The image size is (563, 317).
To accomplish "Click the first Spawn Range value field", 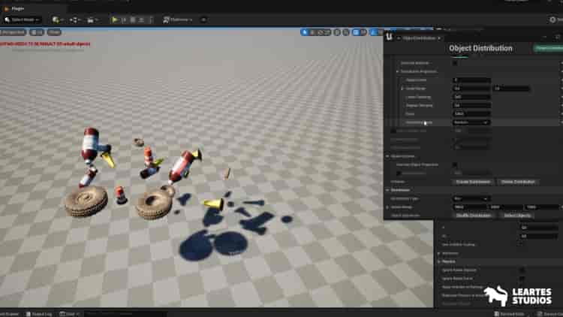I will [470, 207].
